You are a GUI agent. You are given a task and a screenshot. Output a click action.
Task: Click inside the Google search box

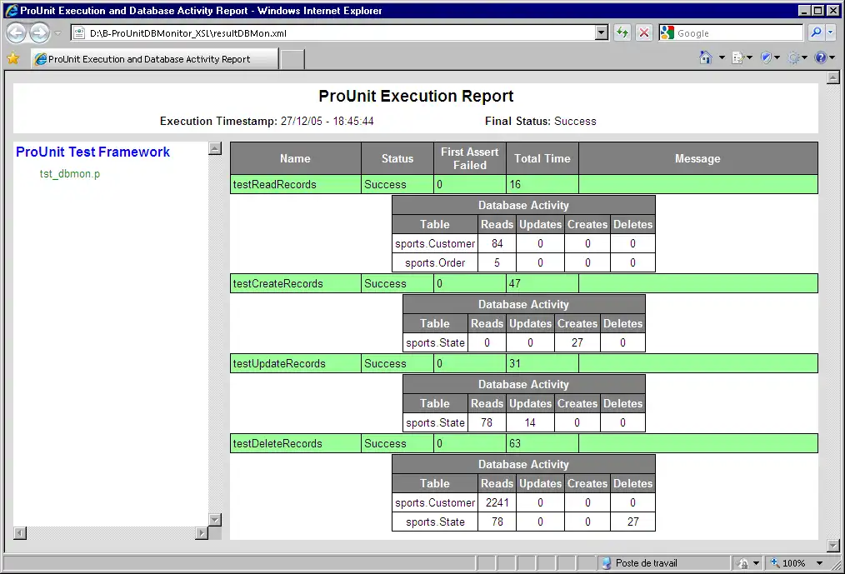click(x=738, y=32)
